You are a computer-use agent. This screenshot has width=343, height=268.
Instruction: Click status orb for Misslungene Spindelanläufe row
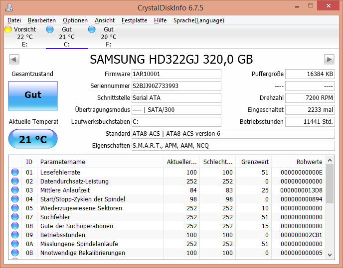[15, 244]
